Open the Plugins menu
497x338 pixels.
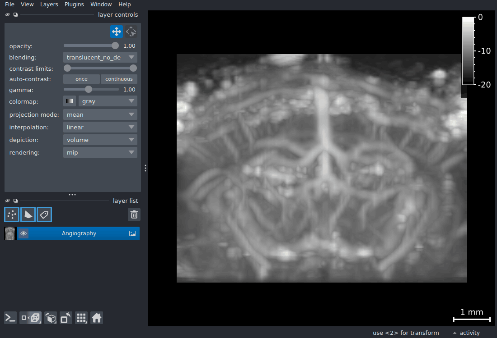[x=74, y=5]
